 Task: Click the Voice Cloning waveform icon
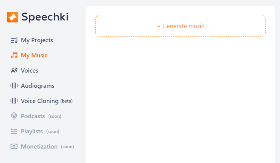click(x=14, y=101)
